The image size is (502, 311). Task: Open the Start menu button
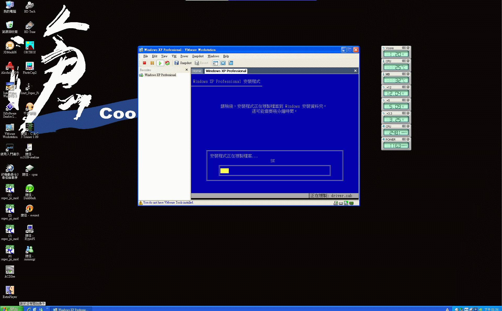12,309
